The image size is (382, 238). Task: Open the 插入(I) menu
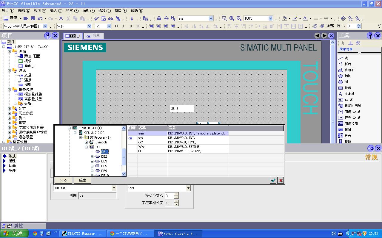[x=56, y=11]
